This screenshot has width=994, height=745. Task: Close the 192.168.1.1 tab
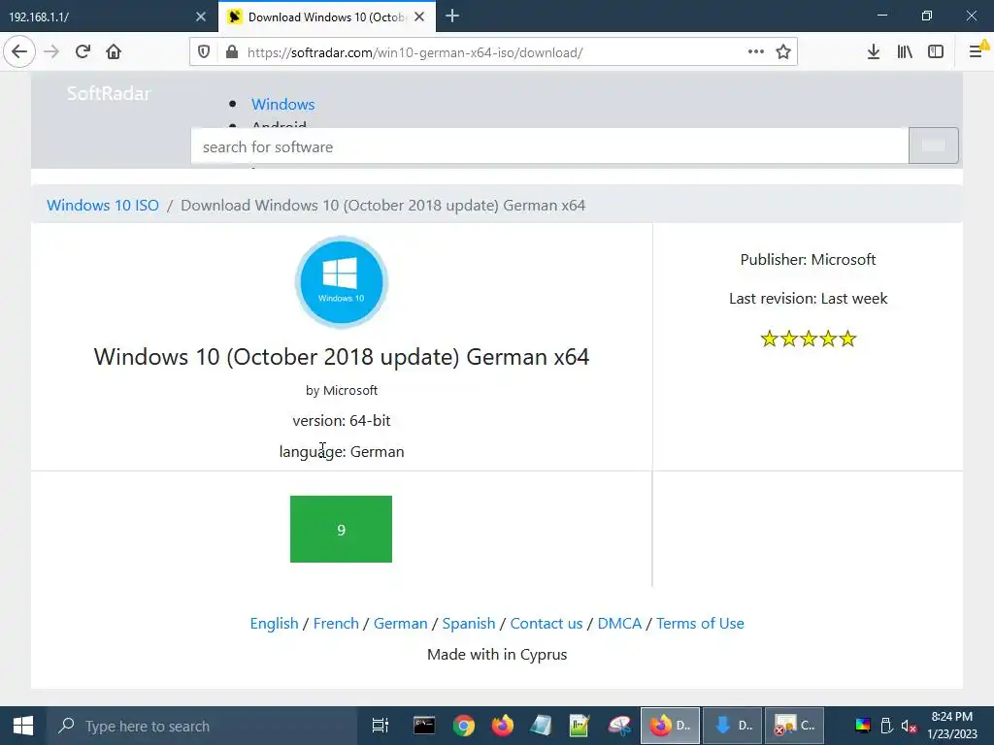(x=200, y=16)
